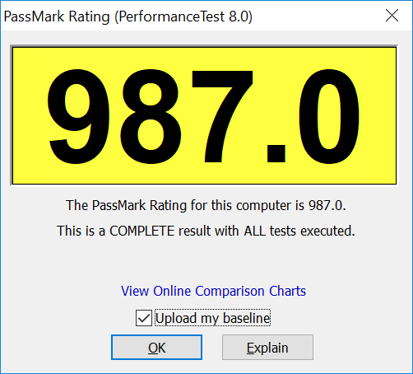Close the PassMark Rating dialog

(x=392, y=16)
